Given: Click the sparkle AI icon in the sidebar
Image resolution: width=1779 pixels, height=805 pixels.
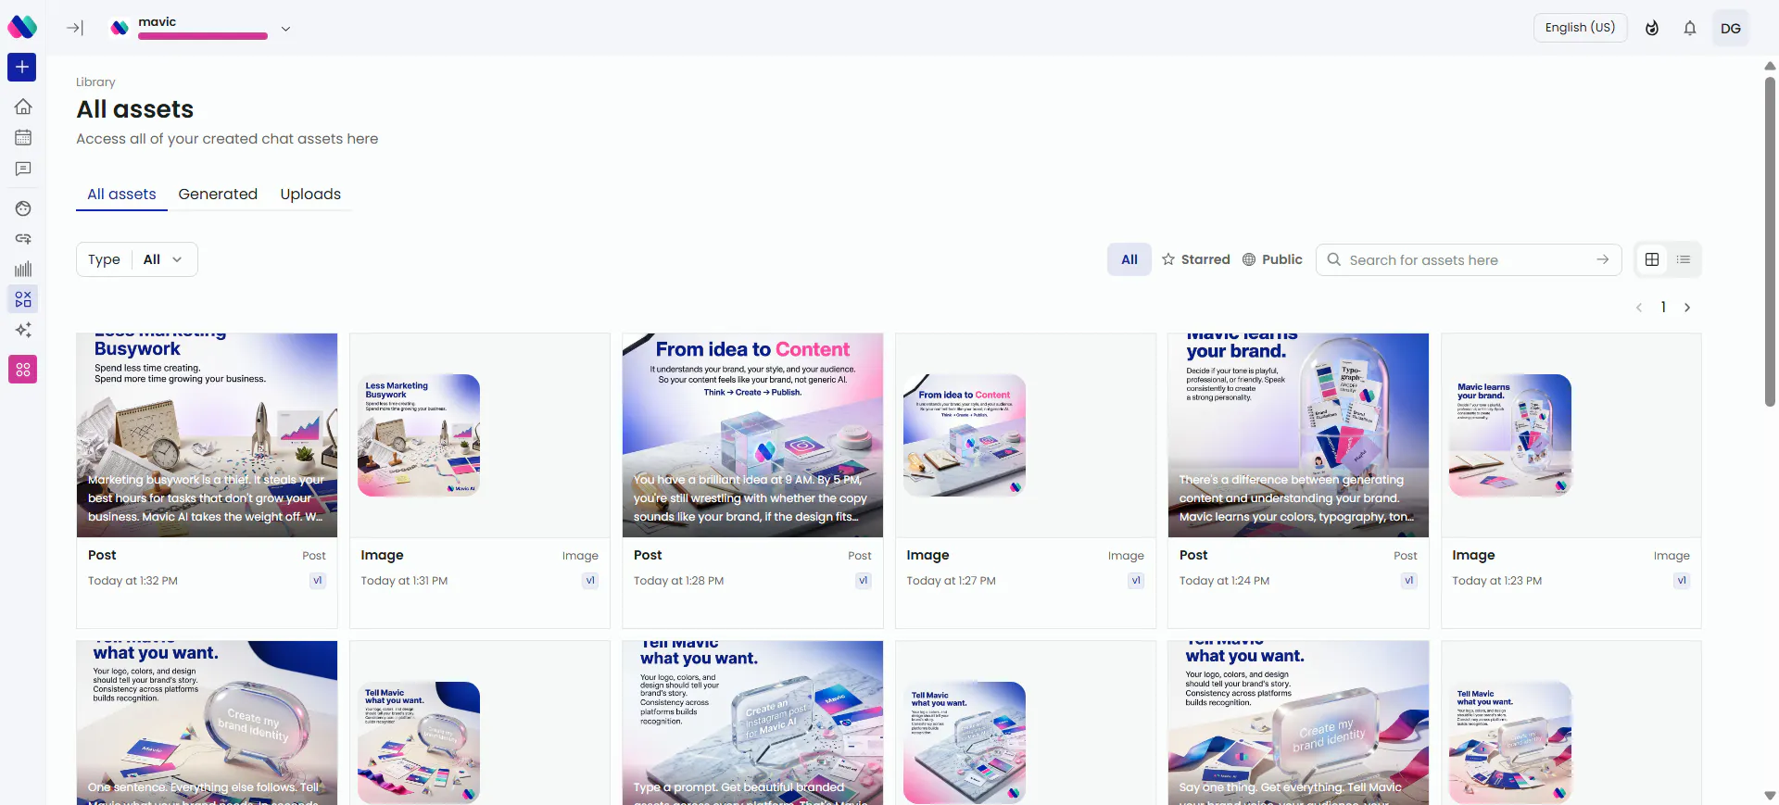Looking at the screenshot, I should pyautogui.click(x=23, y=330).
